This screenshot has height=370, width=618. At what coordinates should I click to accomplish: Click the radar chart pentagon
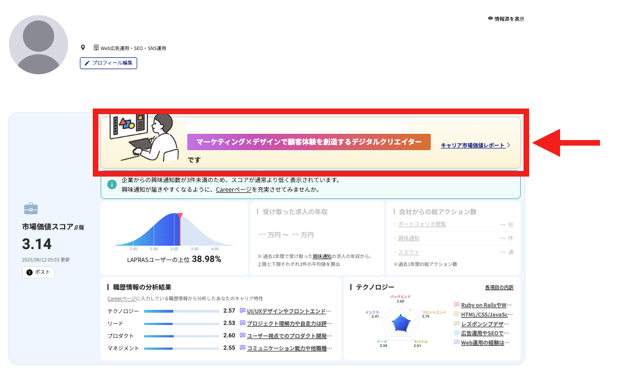pyautogui.click(x=400, y=323)
